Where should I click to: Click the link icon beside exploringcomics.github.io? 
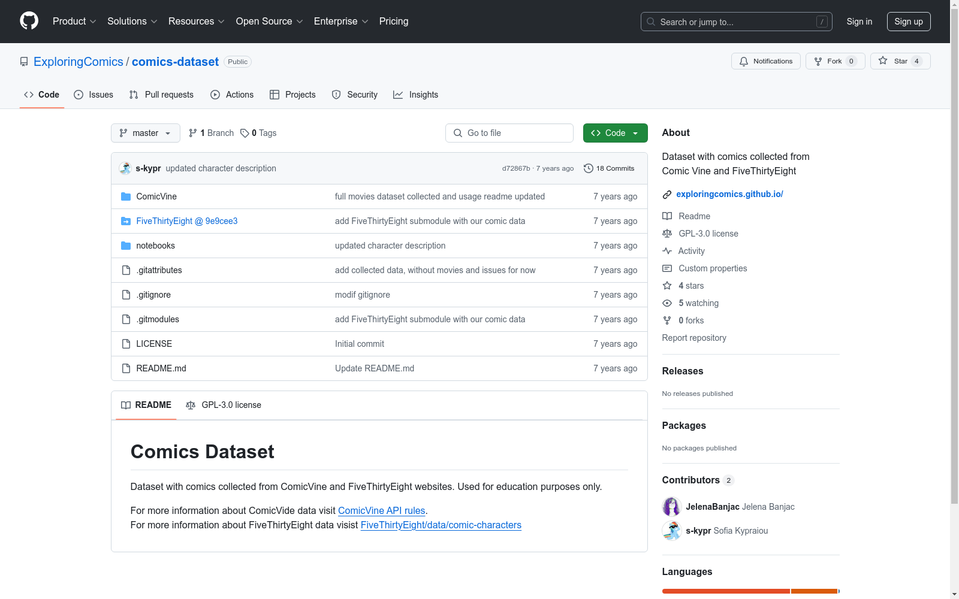(x=667, y=195)
